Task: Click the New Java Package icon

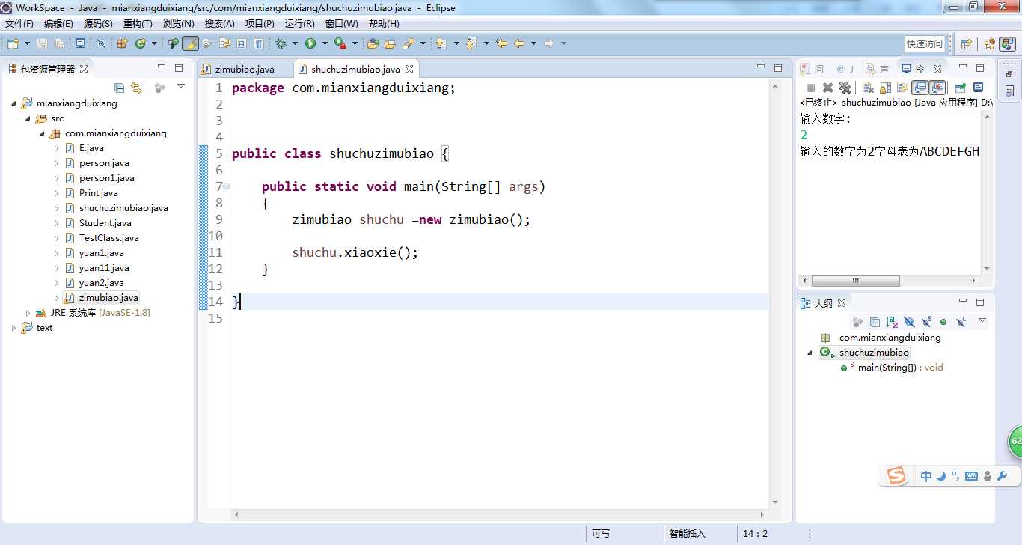Action: tap(122, 43)
